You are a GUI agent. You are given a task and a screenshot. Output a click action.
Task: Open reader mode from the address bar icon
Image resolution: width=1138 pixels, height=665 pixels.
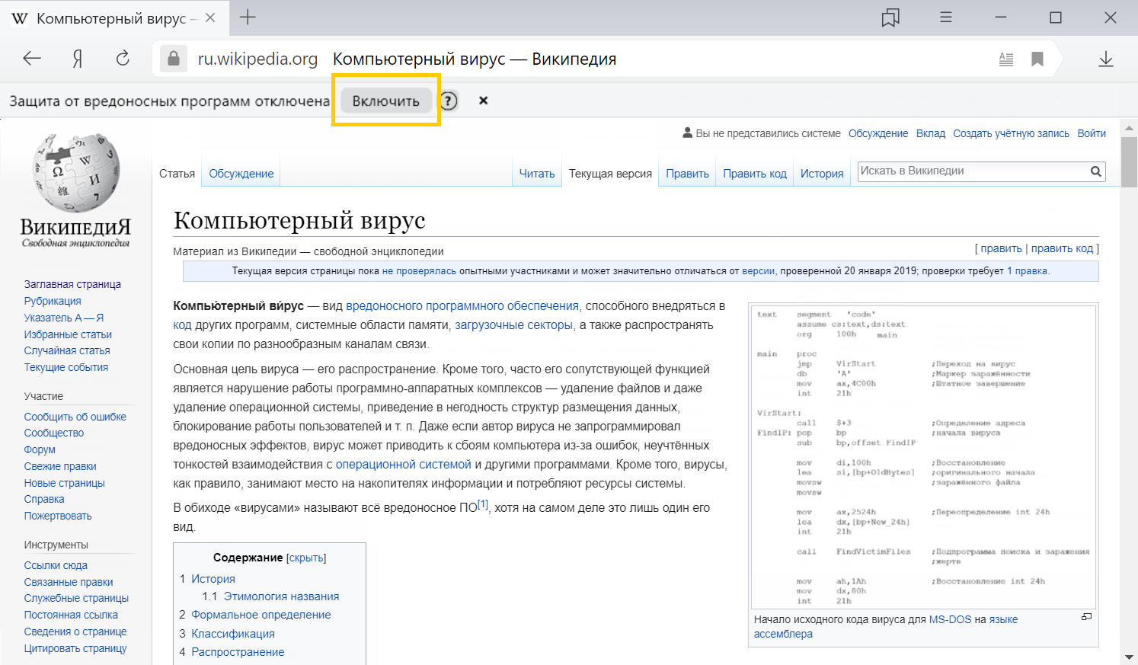pos(1006,59)
